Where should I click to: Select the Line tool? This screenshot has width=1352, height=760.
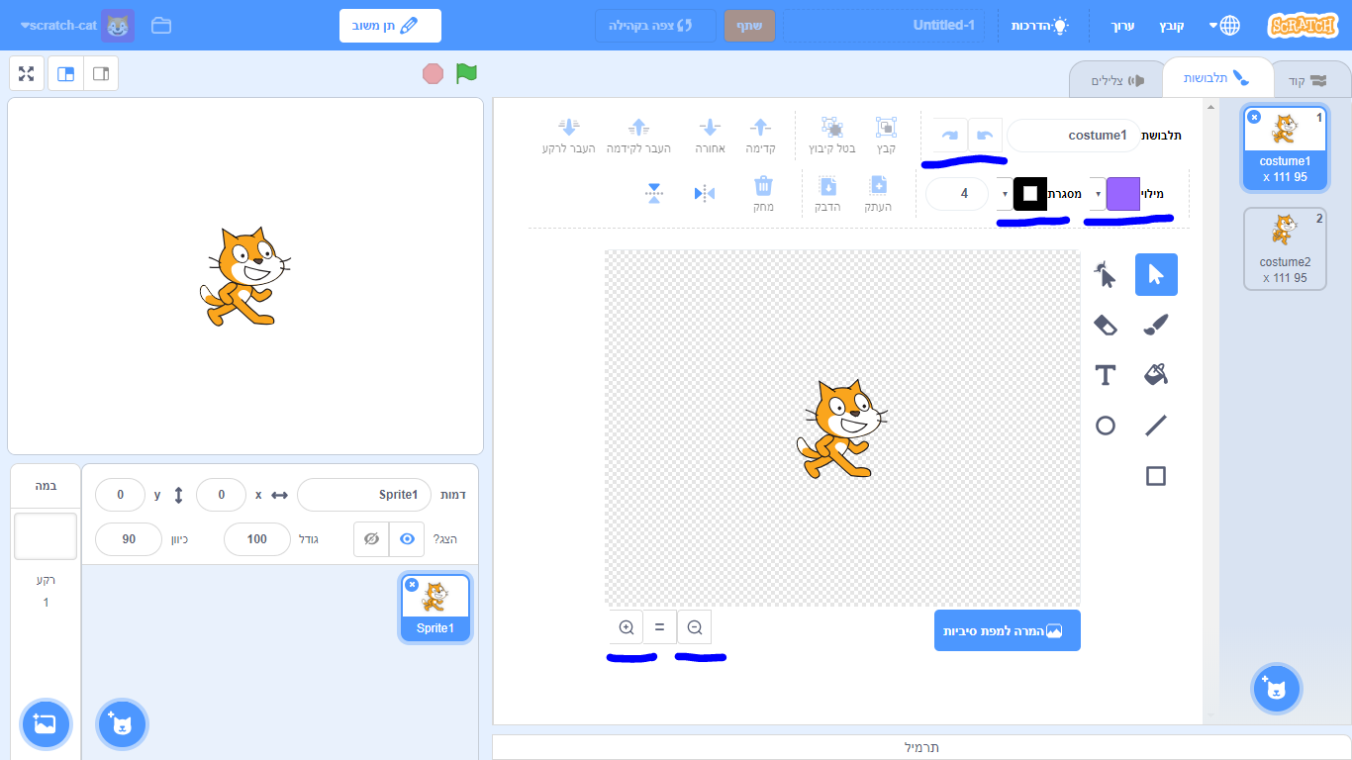pyautogui.click(x=1155, y=425)
